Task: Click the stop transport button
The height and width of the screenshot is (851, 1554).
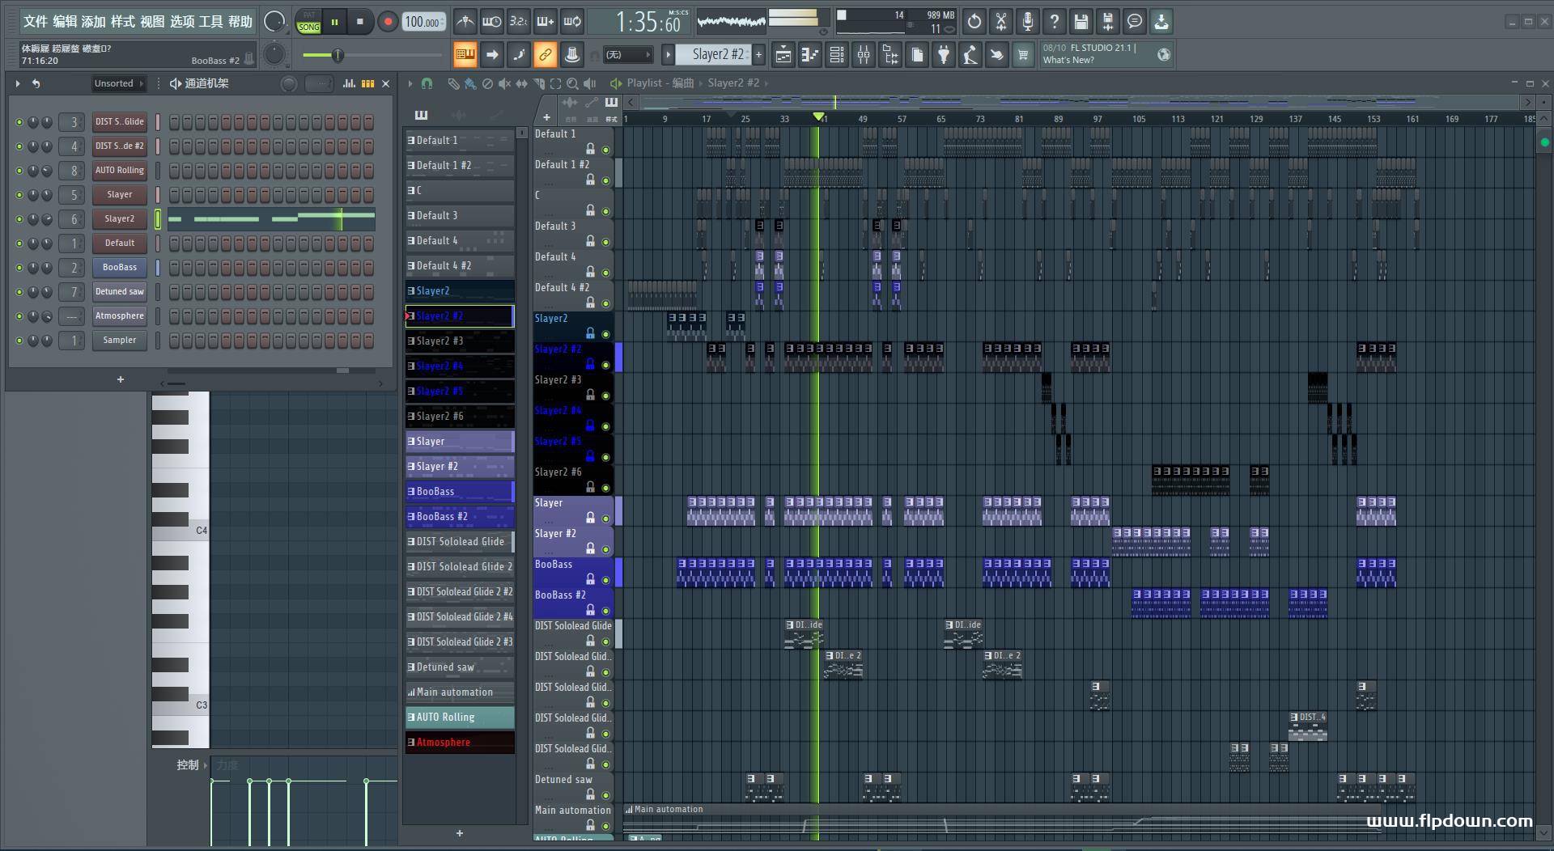Action: tap(360, 22)
